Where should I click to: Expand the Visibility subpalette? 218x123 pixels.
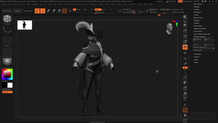tap(197, 10)
